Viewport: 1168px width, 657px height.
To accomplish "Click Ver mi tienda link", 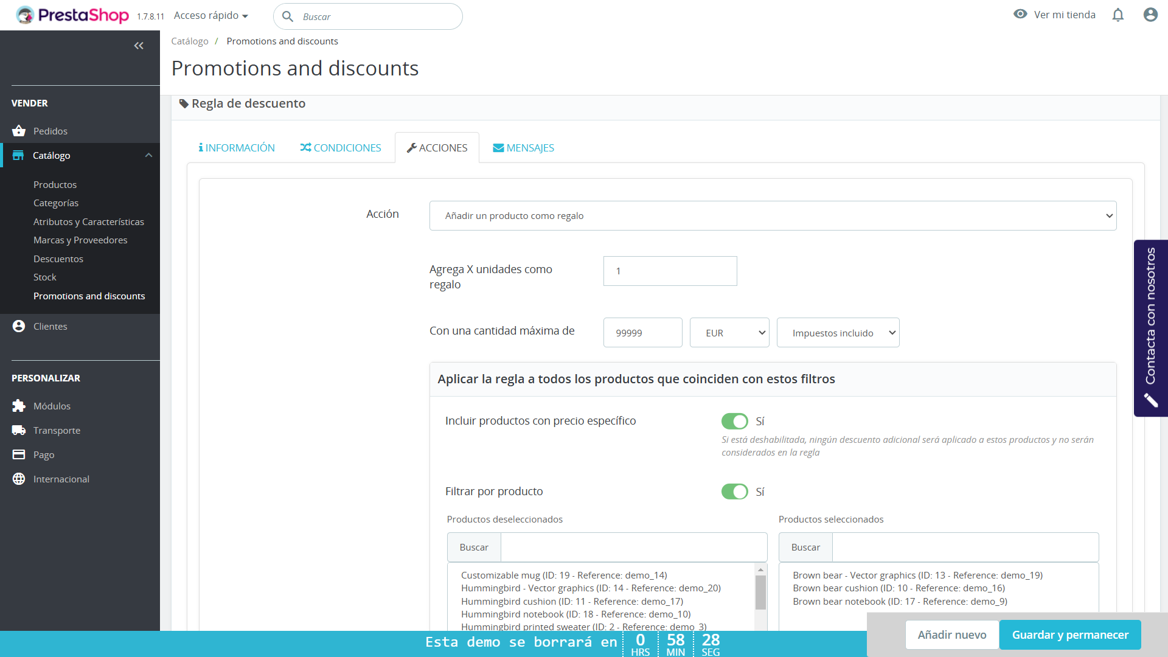I will (1065, 15).
